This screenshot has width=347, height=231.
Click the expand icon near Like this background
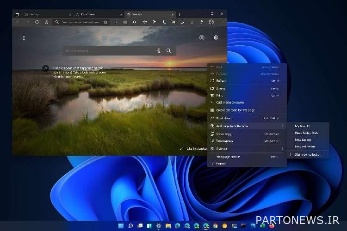[181, 148]
